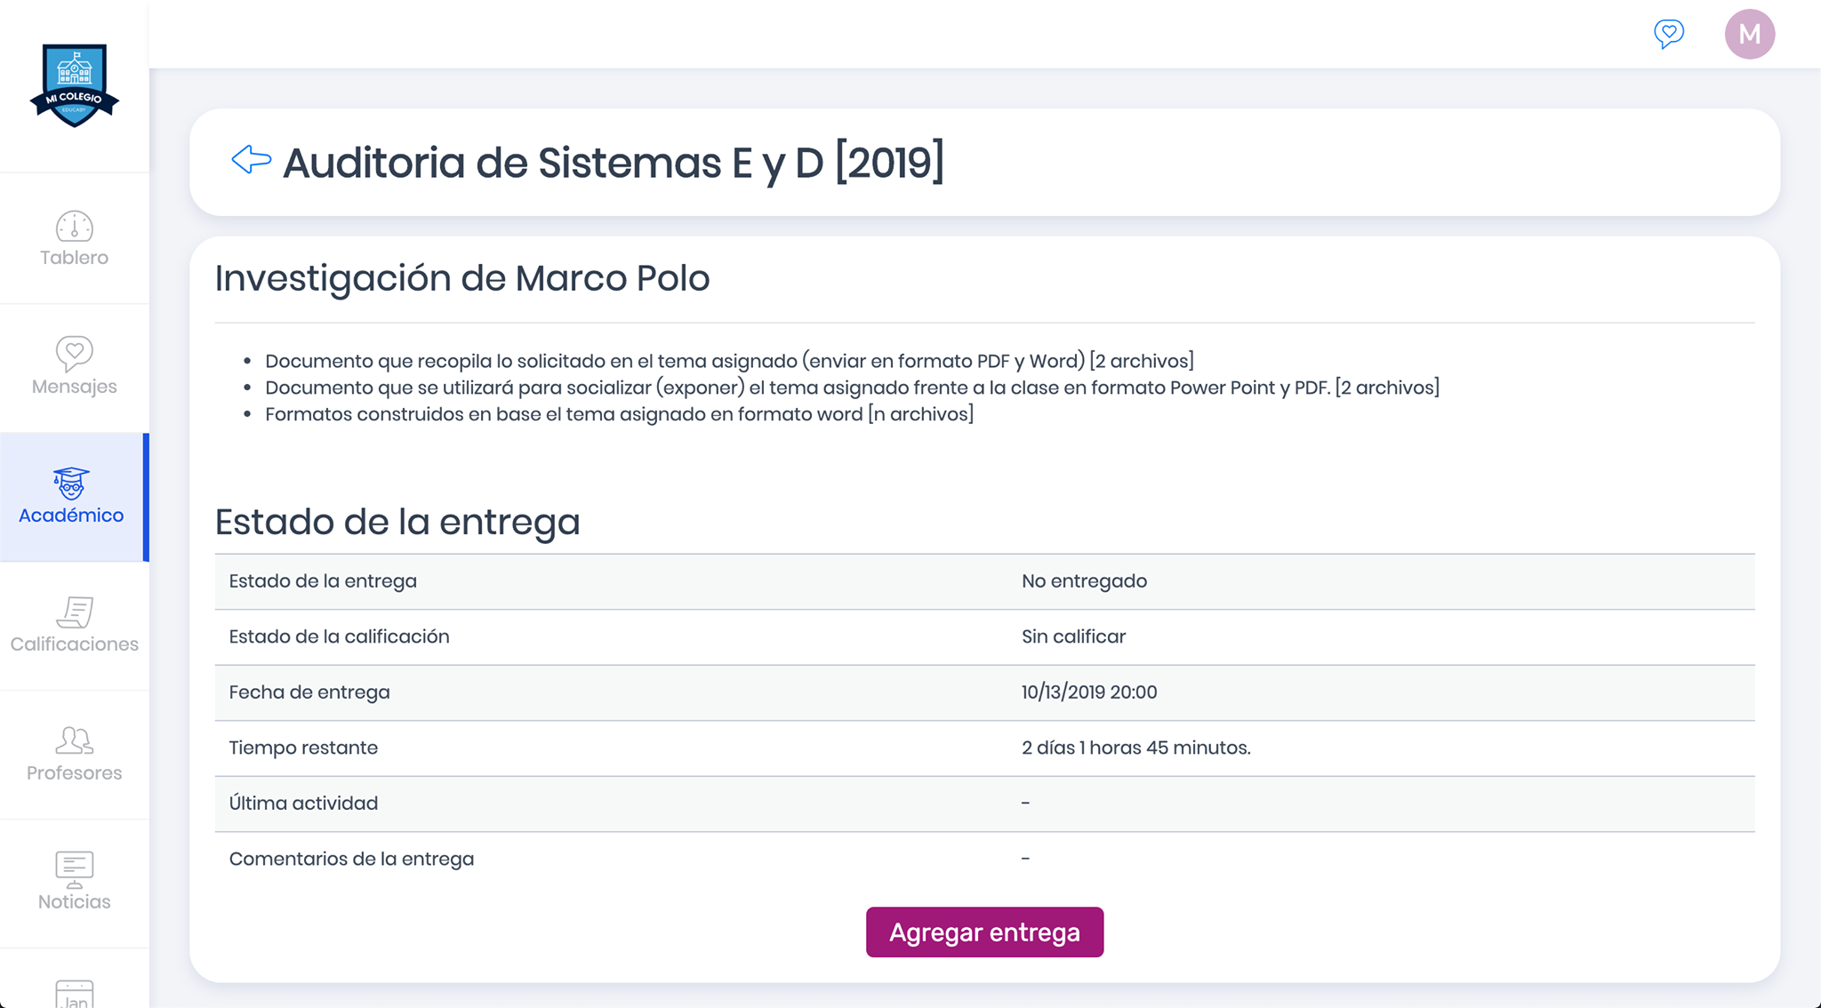Viewport: 1821px width, 1008px height.
Task: Open the M profile avatar menu
Action: 1750,34
